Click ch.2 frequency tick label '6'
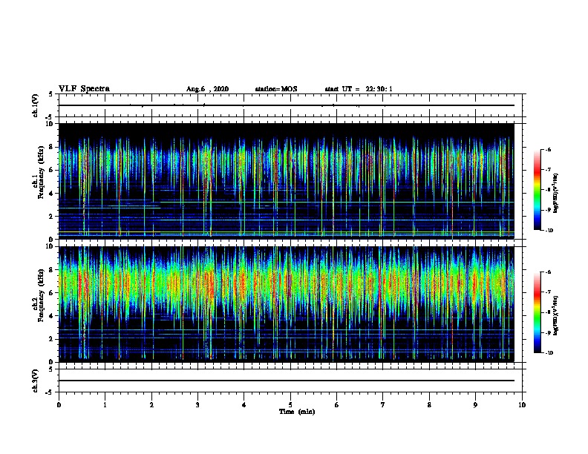Viewport: 588px width, 454px height. pos(51,293)
